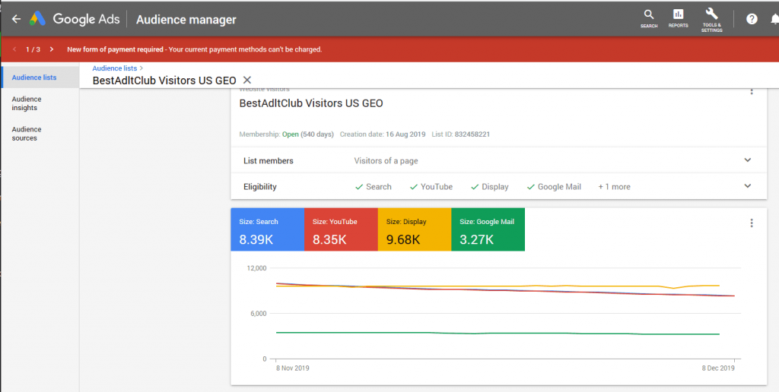Click the Audience manager page title
The width and height of the screenshot is (779, 392).
186,19
